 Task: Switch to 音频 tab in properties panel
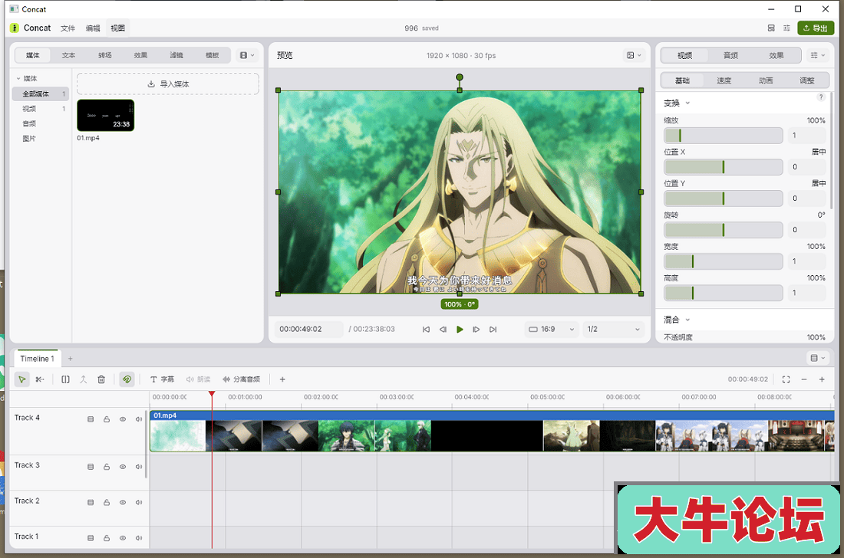point(731,55)
